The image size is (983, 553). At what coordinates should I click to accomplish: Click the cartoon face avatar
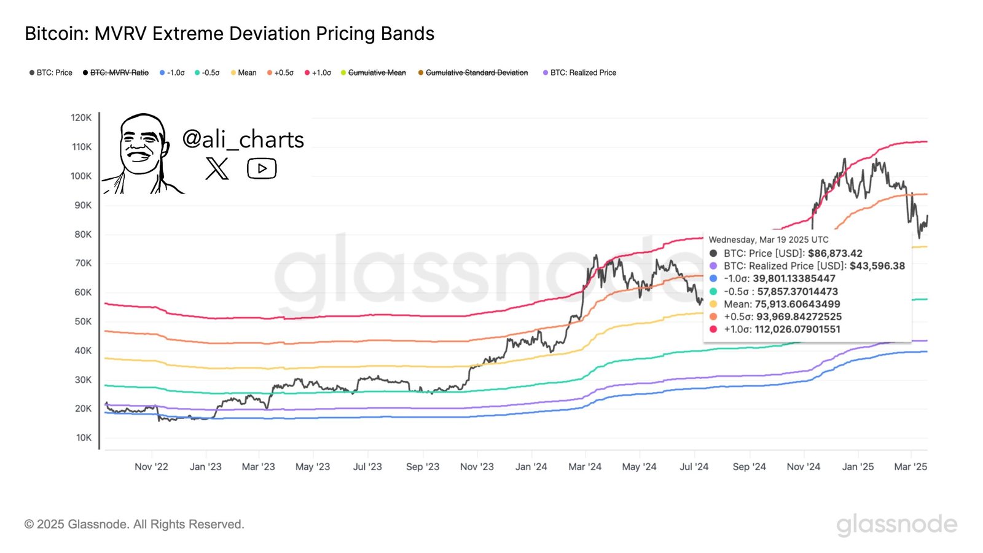pyautogui.click(x=142, y=154)
